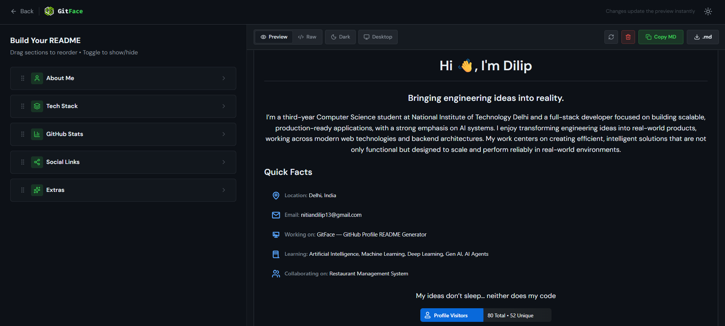
Task: Click 'Bringing engineering ideas into reality' tagline
Action: point(486,98)
